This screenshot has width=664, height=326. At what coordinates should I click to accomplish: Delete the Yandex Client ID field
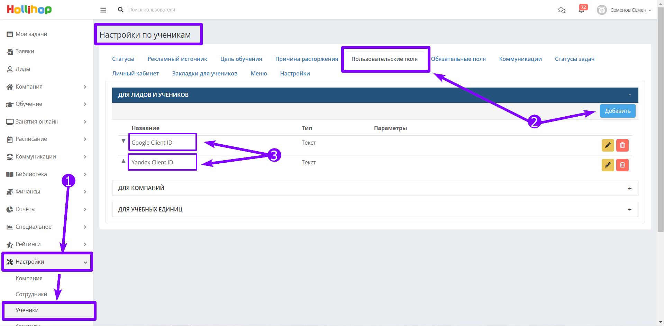[622, 165]
